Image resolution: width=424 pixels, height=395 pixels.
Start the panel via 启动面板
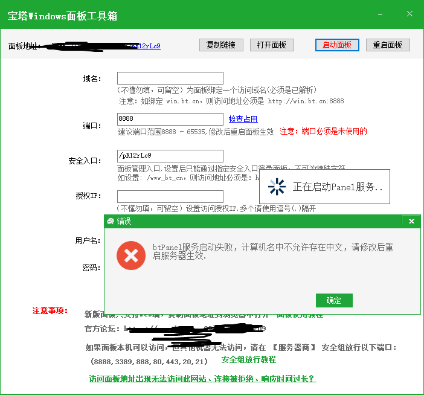[x=337, y=45]
